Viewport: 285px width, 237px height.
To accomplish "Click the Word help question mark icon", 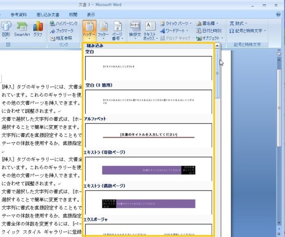I will pyautogui.click(x=278, y=14).
